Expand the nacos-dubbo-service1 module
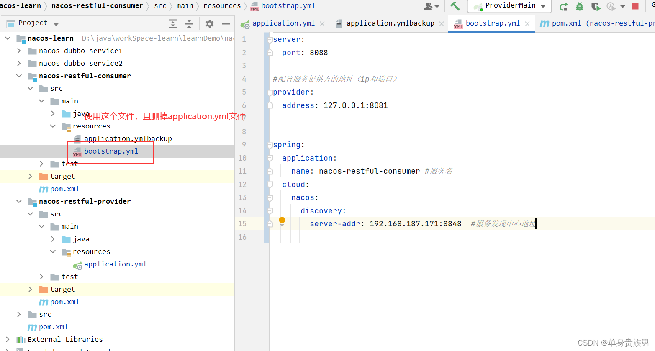655x351 pixels. pyautogui.click(x=19, y=51)
